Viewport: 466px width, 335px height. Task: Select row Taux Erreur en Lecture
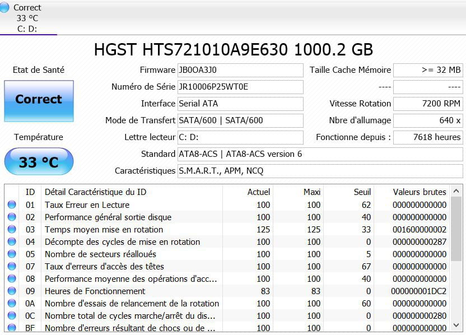tap(227, 205)
